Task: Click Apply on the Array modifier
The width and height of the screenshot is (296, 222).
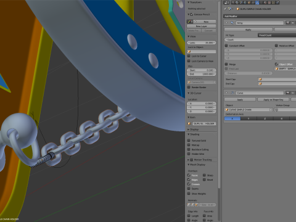Action: pos(249,30)
